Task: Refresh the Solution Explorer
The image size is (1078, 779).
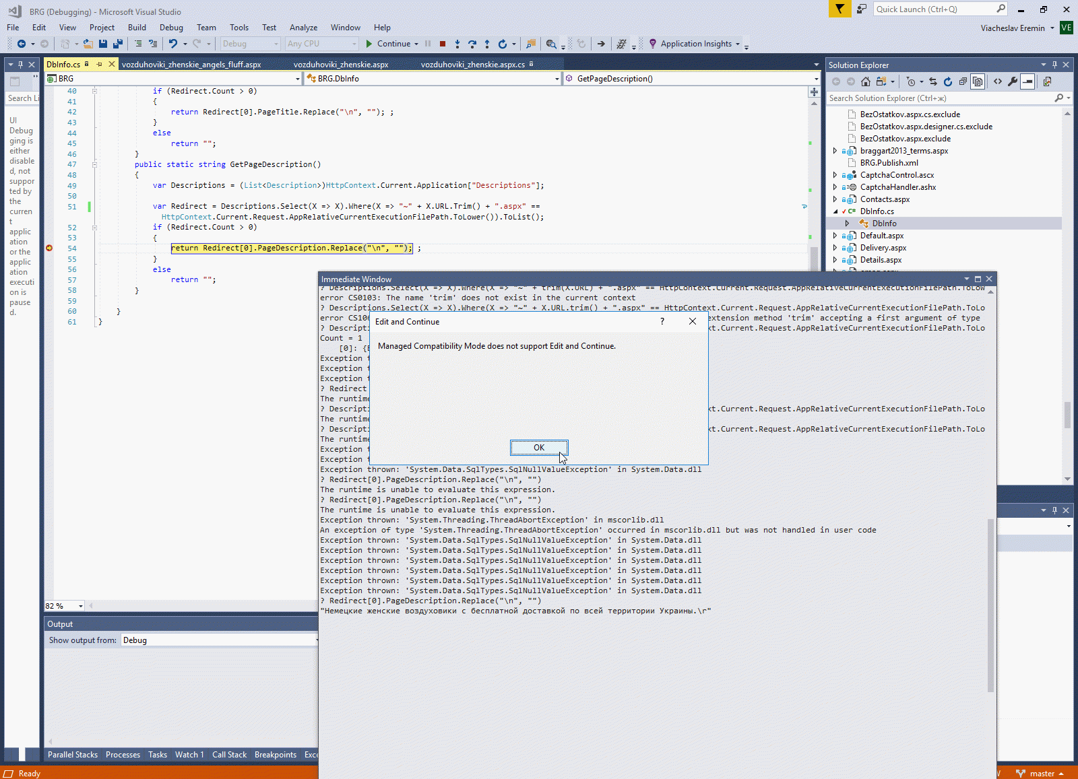Action: point(948,81)
